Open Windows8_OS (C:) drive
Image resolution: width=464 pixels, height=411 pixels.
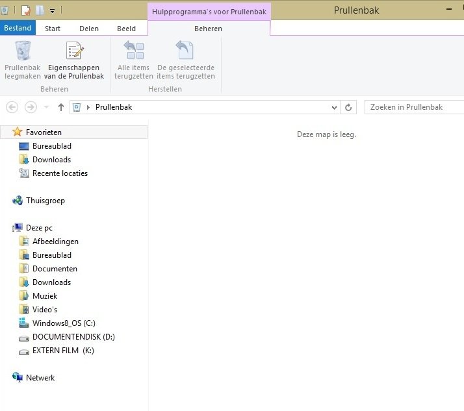tap(64, 323)
